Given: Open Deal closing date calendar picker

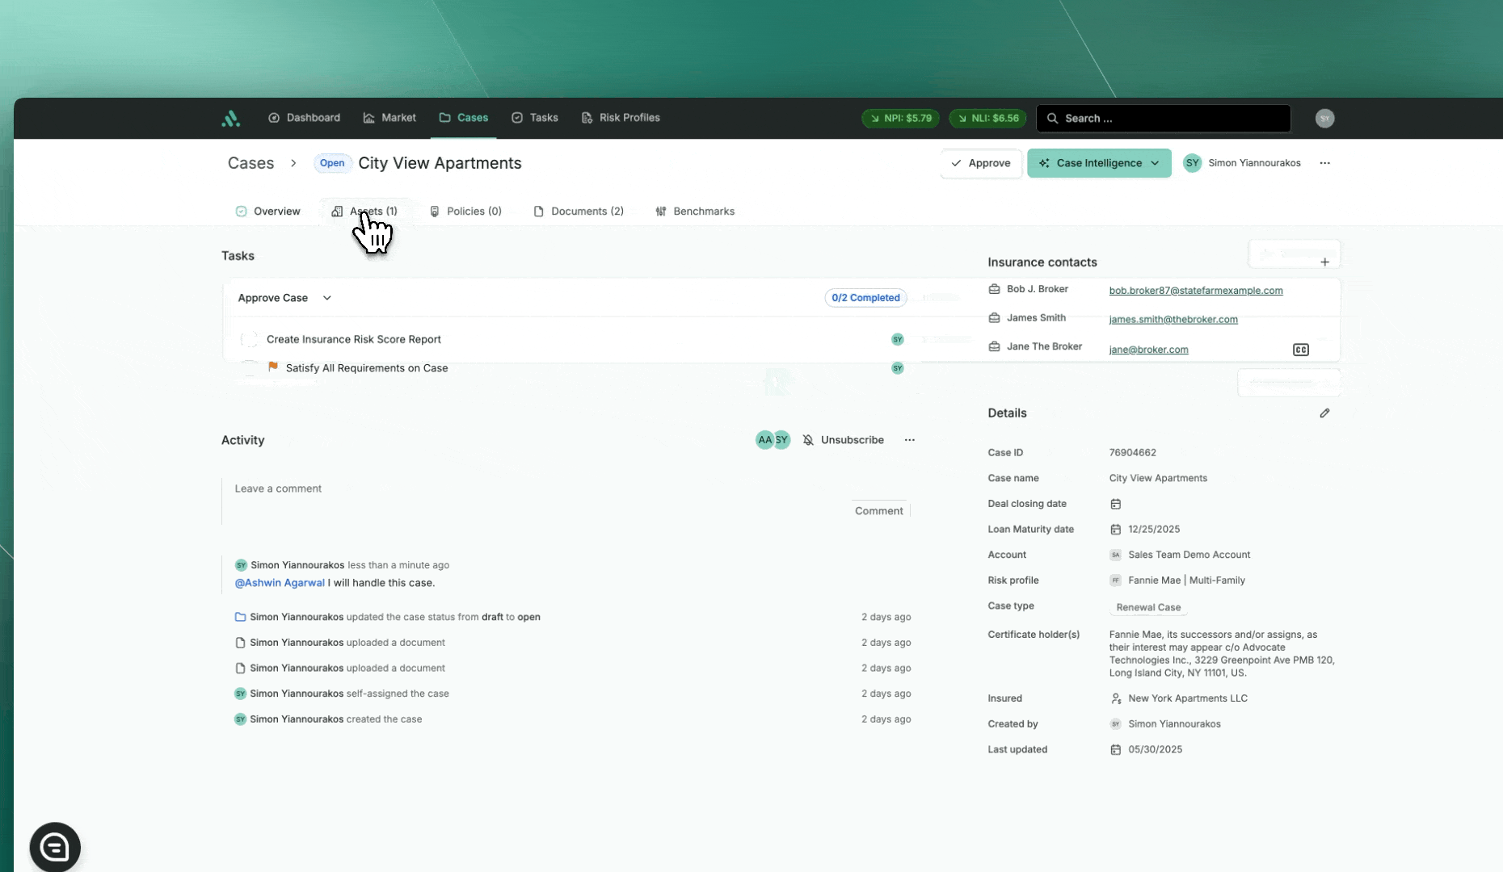Looking at the screenshot, I should (x=1115, y=504).
